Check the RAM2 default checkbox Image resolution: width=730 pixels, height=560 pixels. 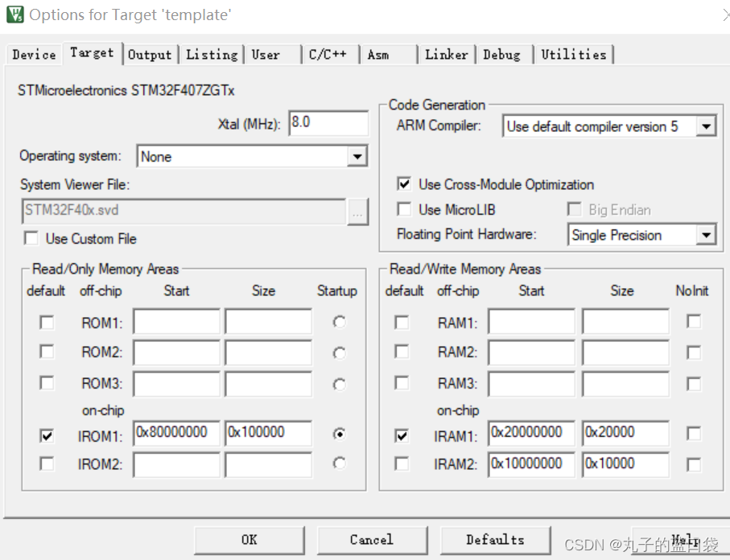point(402,352)
